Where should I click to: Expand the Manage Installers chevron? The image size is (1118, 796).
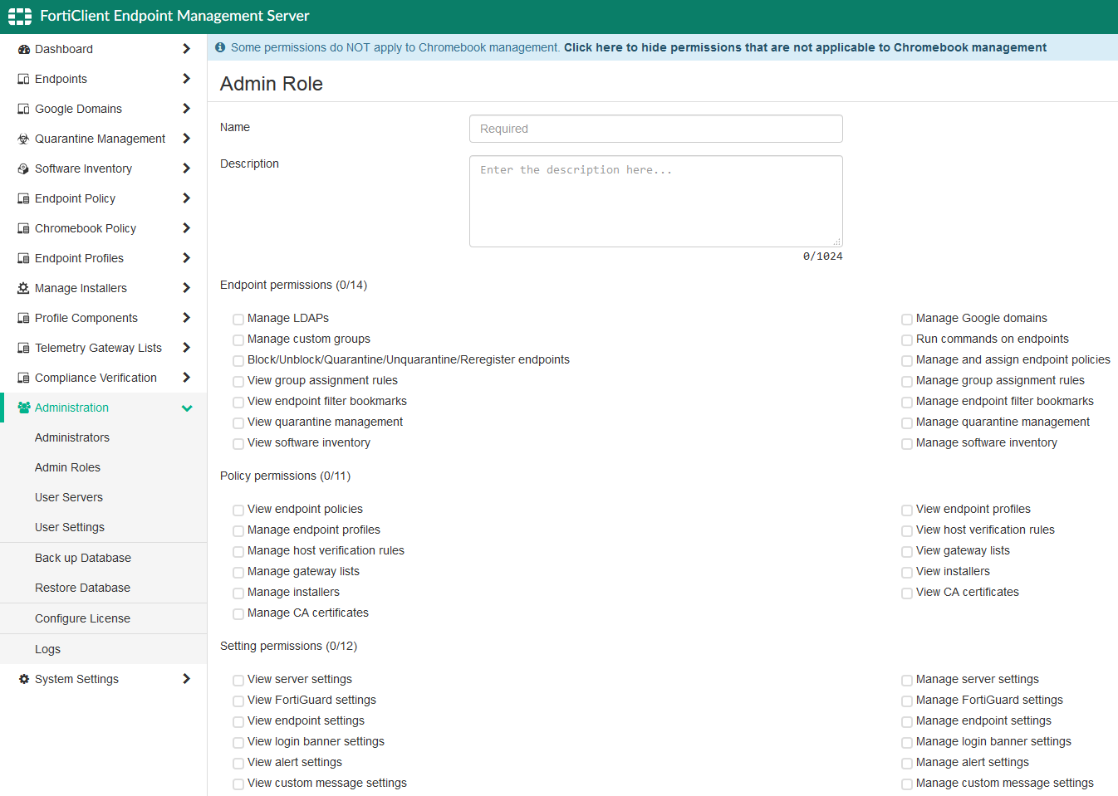point(186,288)
